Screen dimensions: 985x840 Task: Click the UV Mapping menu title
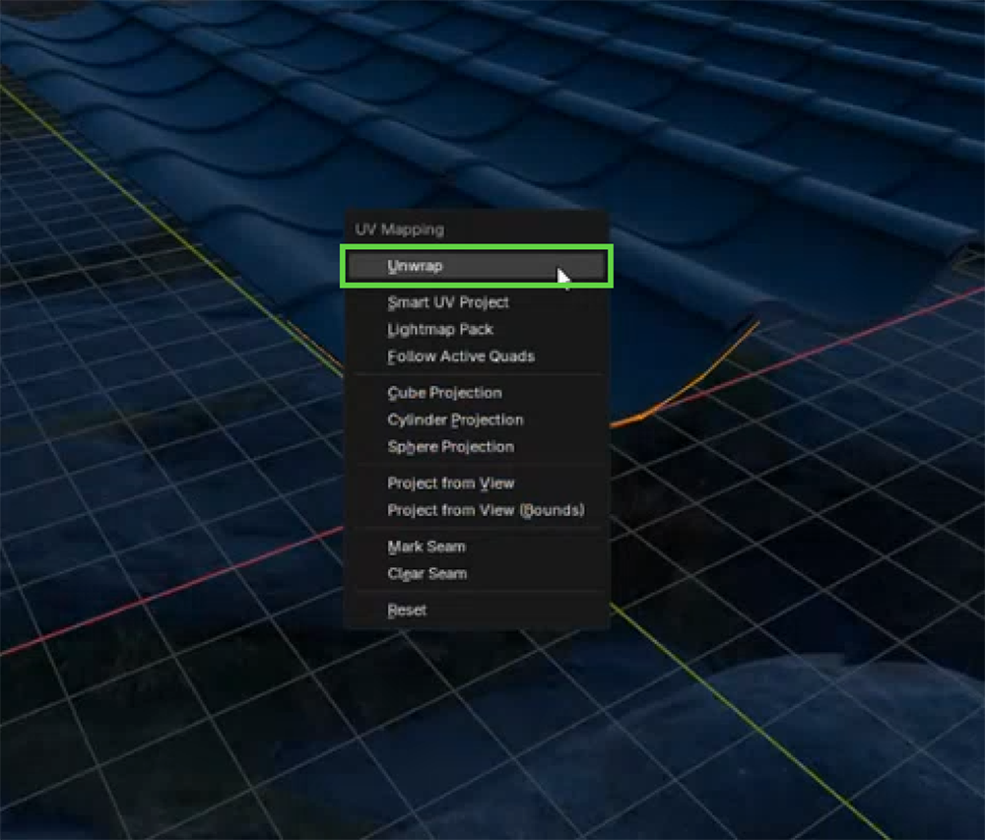point(400,229)
